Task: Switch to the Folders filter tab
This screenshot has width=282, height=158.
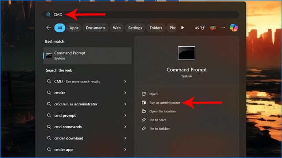Action: pyautogui.click(x=156, y=28)
